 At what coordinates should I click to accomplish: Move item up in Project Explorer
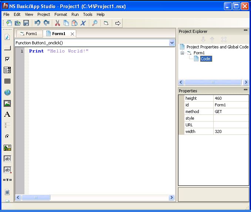(212, 39)
